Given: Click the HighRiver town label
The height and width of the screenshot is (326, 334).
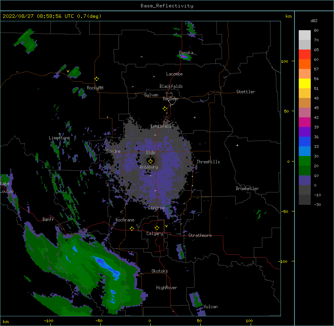Looking at the screenshot, I should tap(167, 288).
